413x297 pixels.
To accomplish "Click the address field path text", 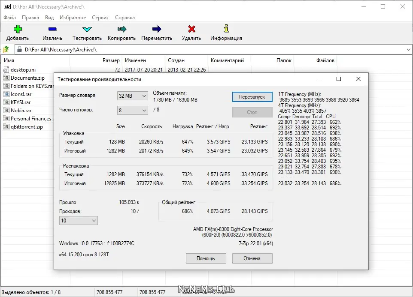I will click(61, 49).
